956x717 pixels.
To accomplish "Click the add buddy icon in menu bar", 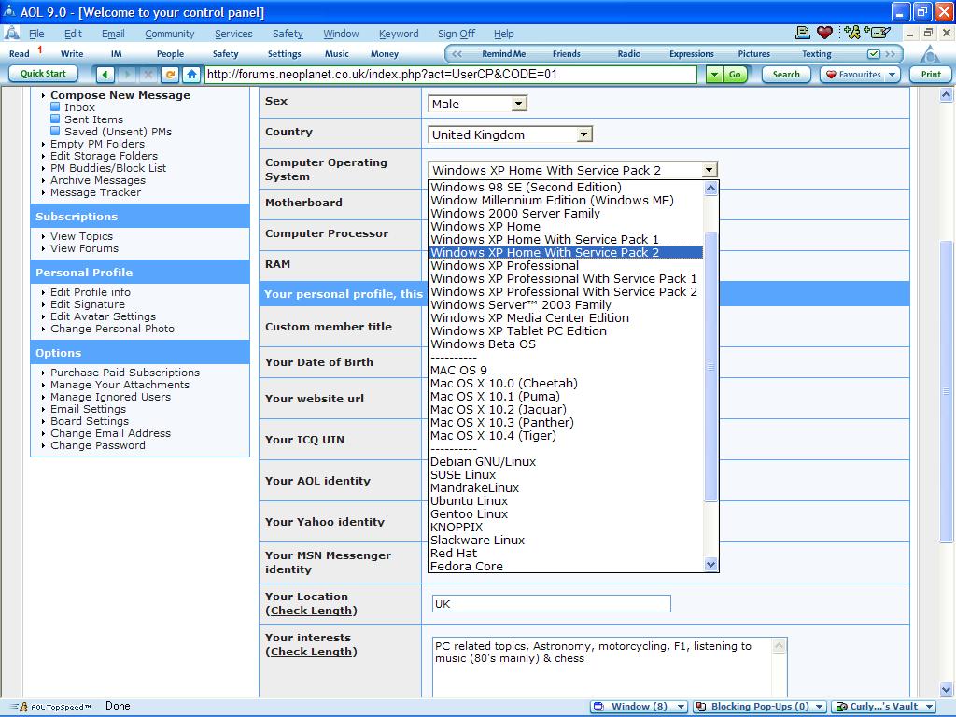I will click(x=852, y=33).
